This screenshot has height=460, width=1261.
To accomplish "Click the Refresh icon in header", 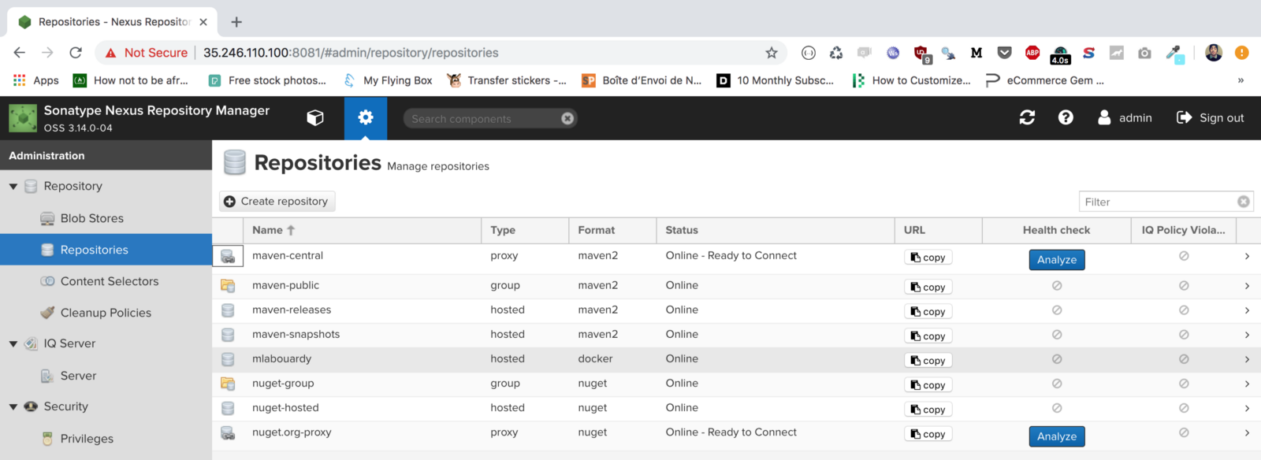I will point(1027,118).
